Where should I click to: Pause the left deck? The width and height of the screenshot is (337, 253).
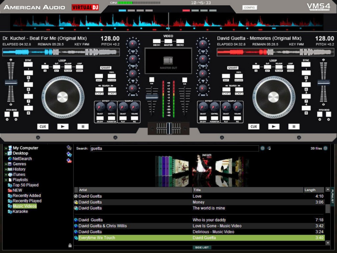coord(83,126)
